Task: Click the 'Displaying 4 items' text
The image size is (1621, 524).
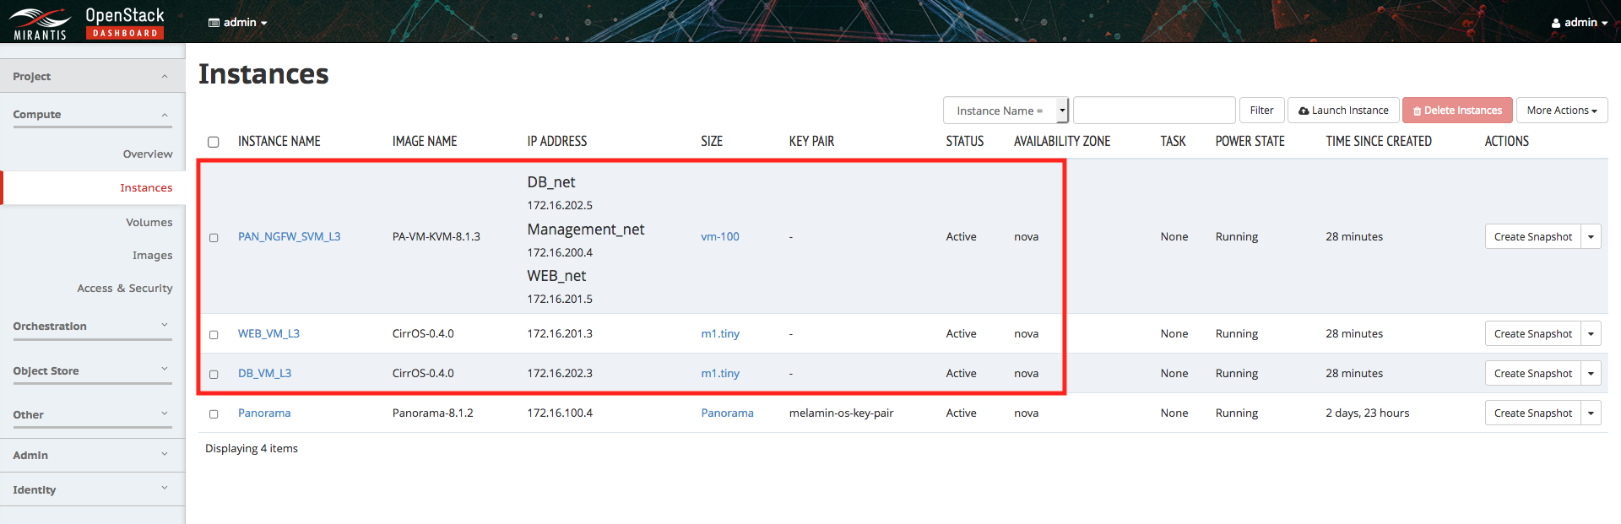Action: 252,449
